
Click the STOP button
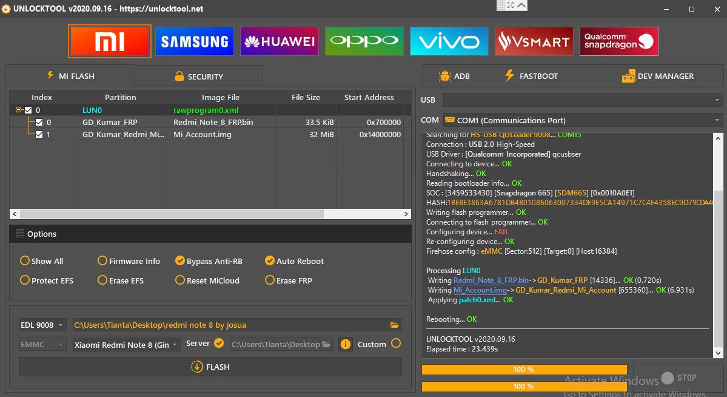click(x=678, y=378)
